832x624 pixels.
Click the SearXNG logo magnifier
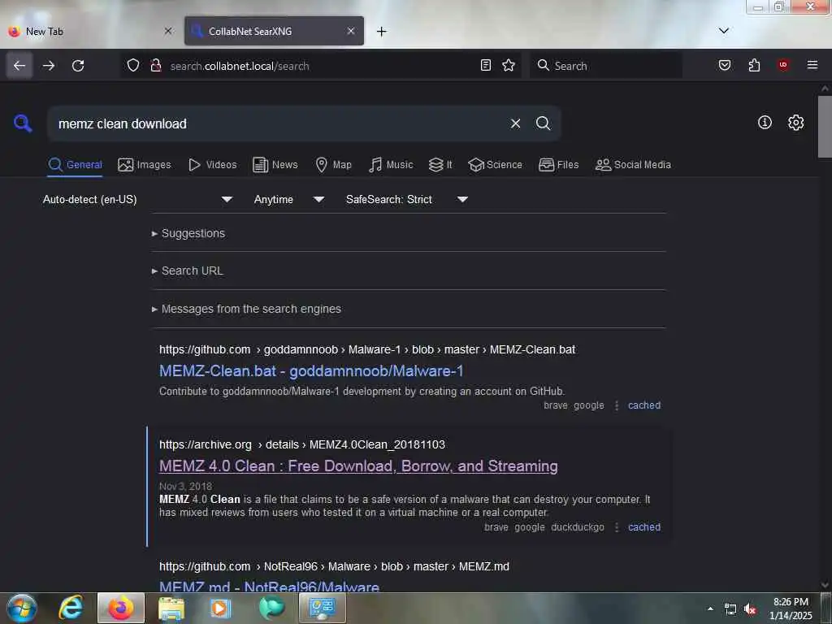pyautogui.click(x=23, y=123)
